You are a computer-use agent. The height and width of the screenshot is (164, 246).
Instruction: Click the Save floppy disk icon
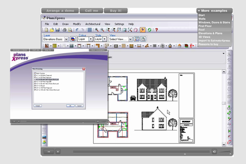(58, 30)
